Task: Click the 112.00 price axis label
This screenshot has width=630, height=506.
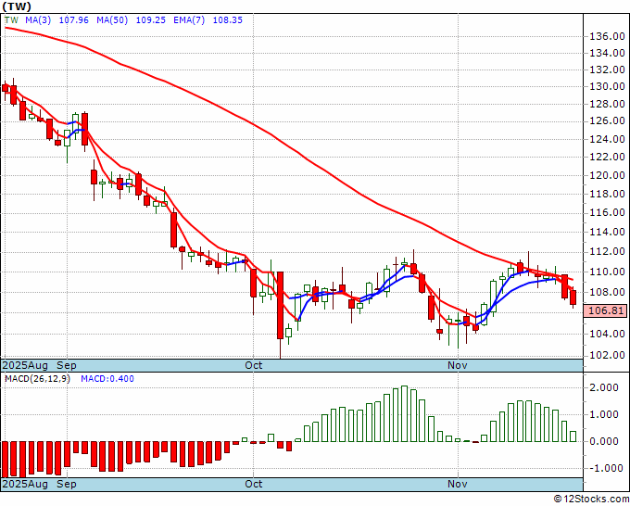Action: [x=607, y=251]
